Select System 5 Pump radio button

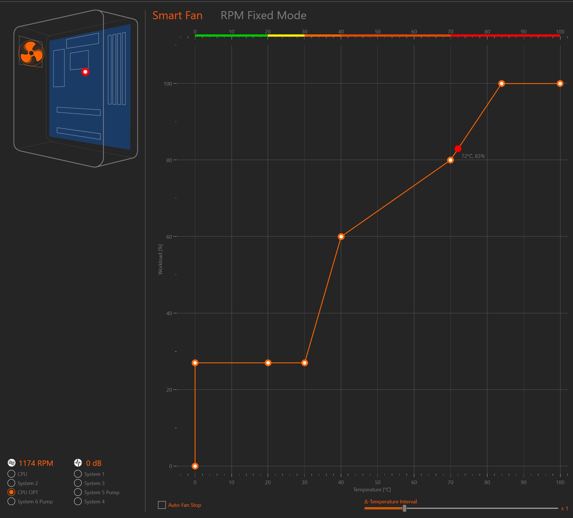(x=78, y=492)
